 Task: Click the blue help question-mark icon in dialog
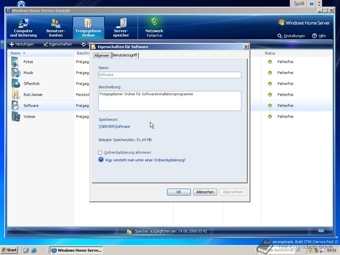click(x=101, y=160)
